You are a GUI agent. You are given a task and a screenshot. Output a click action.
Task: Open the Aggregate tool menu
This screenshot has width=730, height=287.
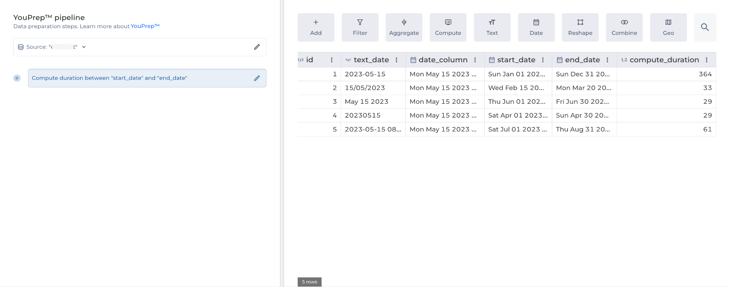404,27
